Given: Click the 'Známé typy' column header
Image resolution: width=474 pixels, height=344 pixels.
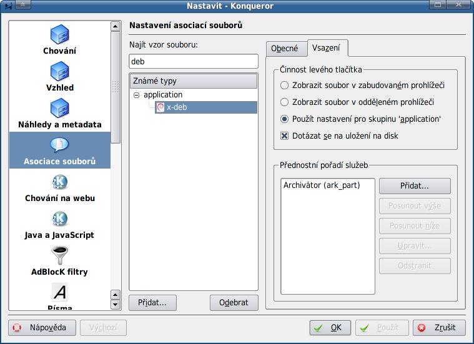Looking at the screenshot, I should (194, 81).
